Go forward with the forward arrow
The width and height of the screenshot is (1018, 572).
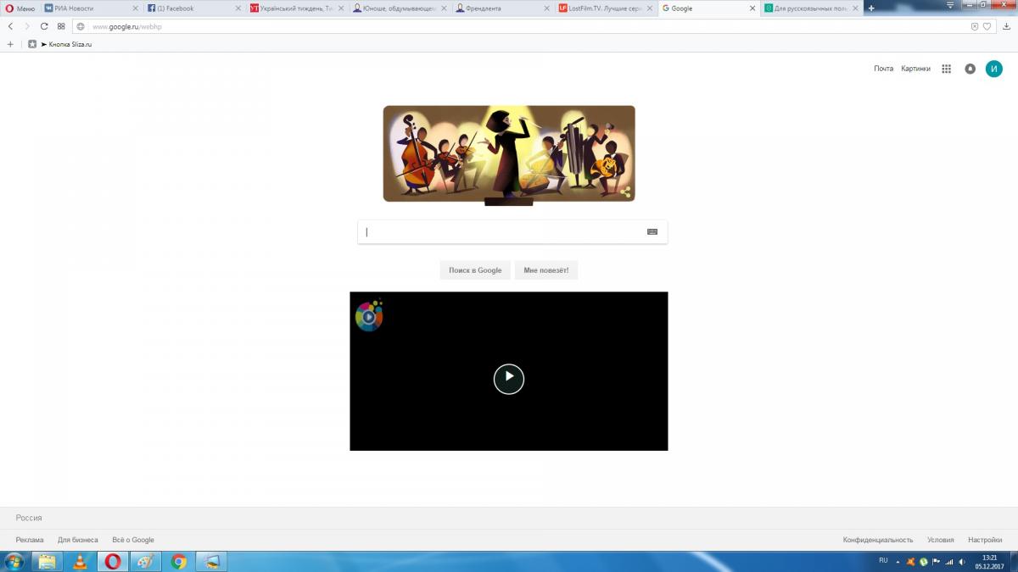(x=26, y=26)
